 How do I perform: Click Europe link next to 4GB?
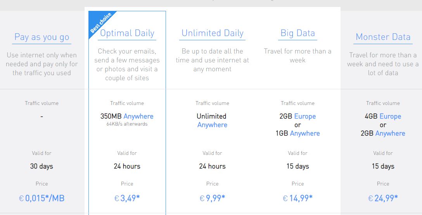[x=390, y=116]
